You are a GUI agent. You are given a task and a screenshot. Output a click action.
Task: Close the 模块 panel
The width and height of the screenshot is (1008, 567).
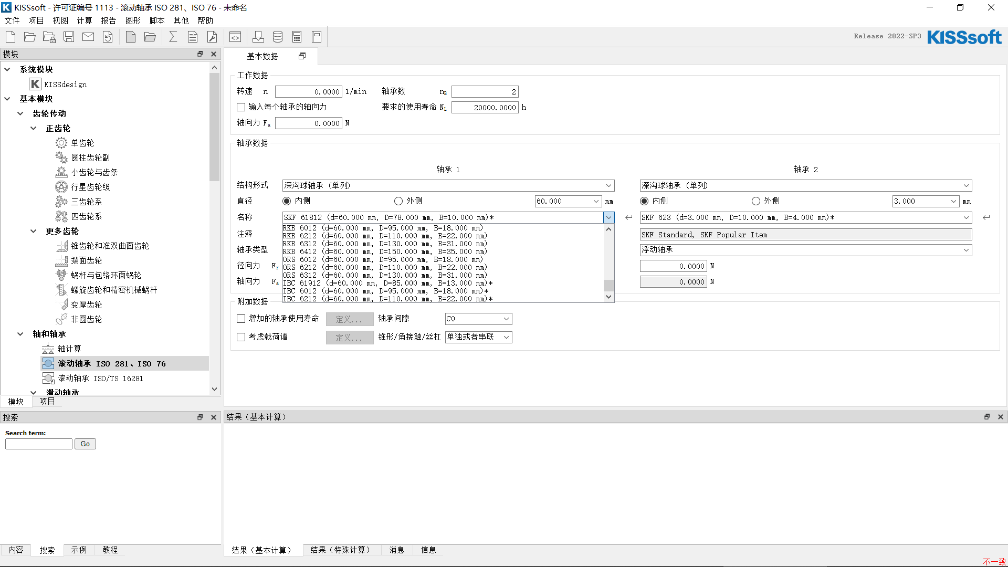214,54
